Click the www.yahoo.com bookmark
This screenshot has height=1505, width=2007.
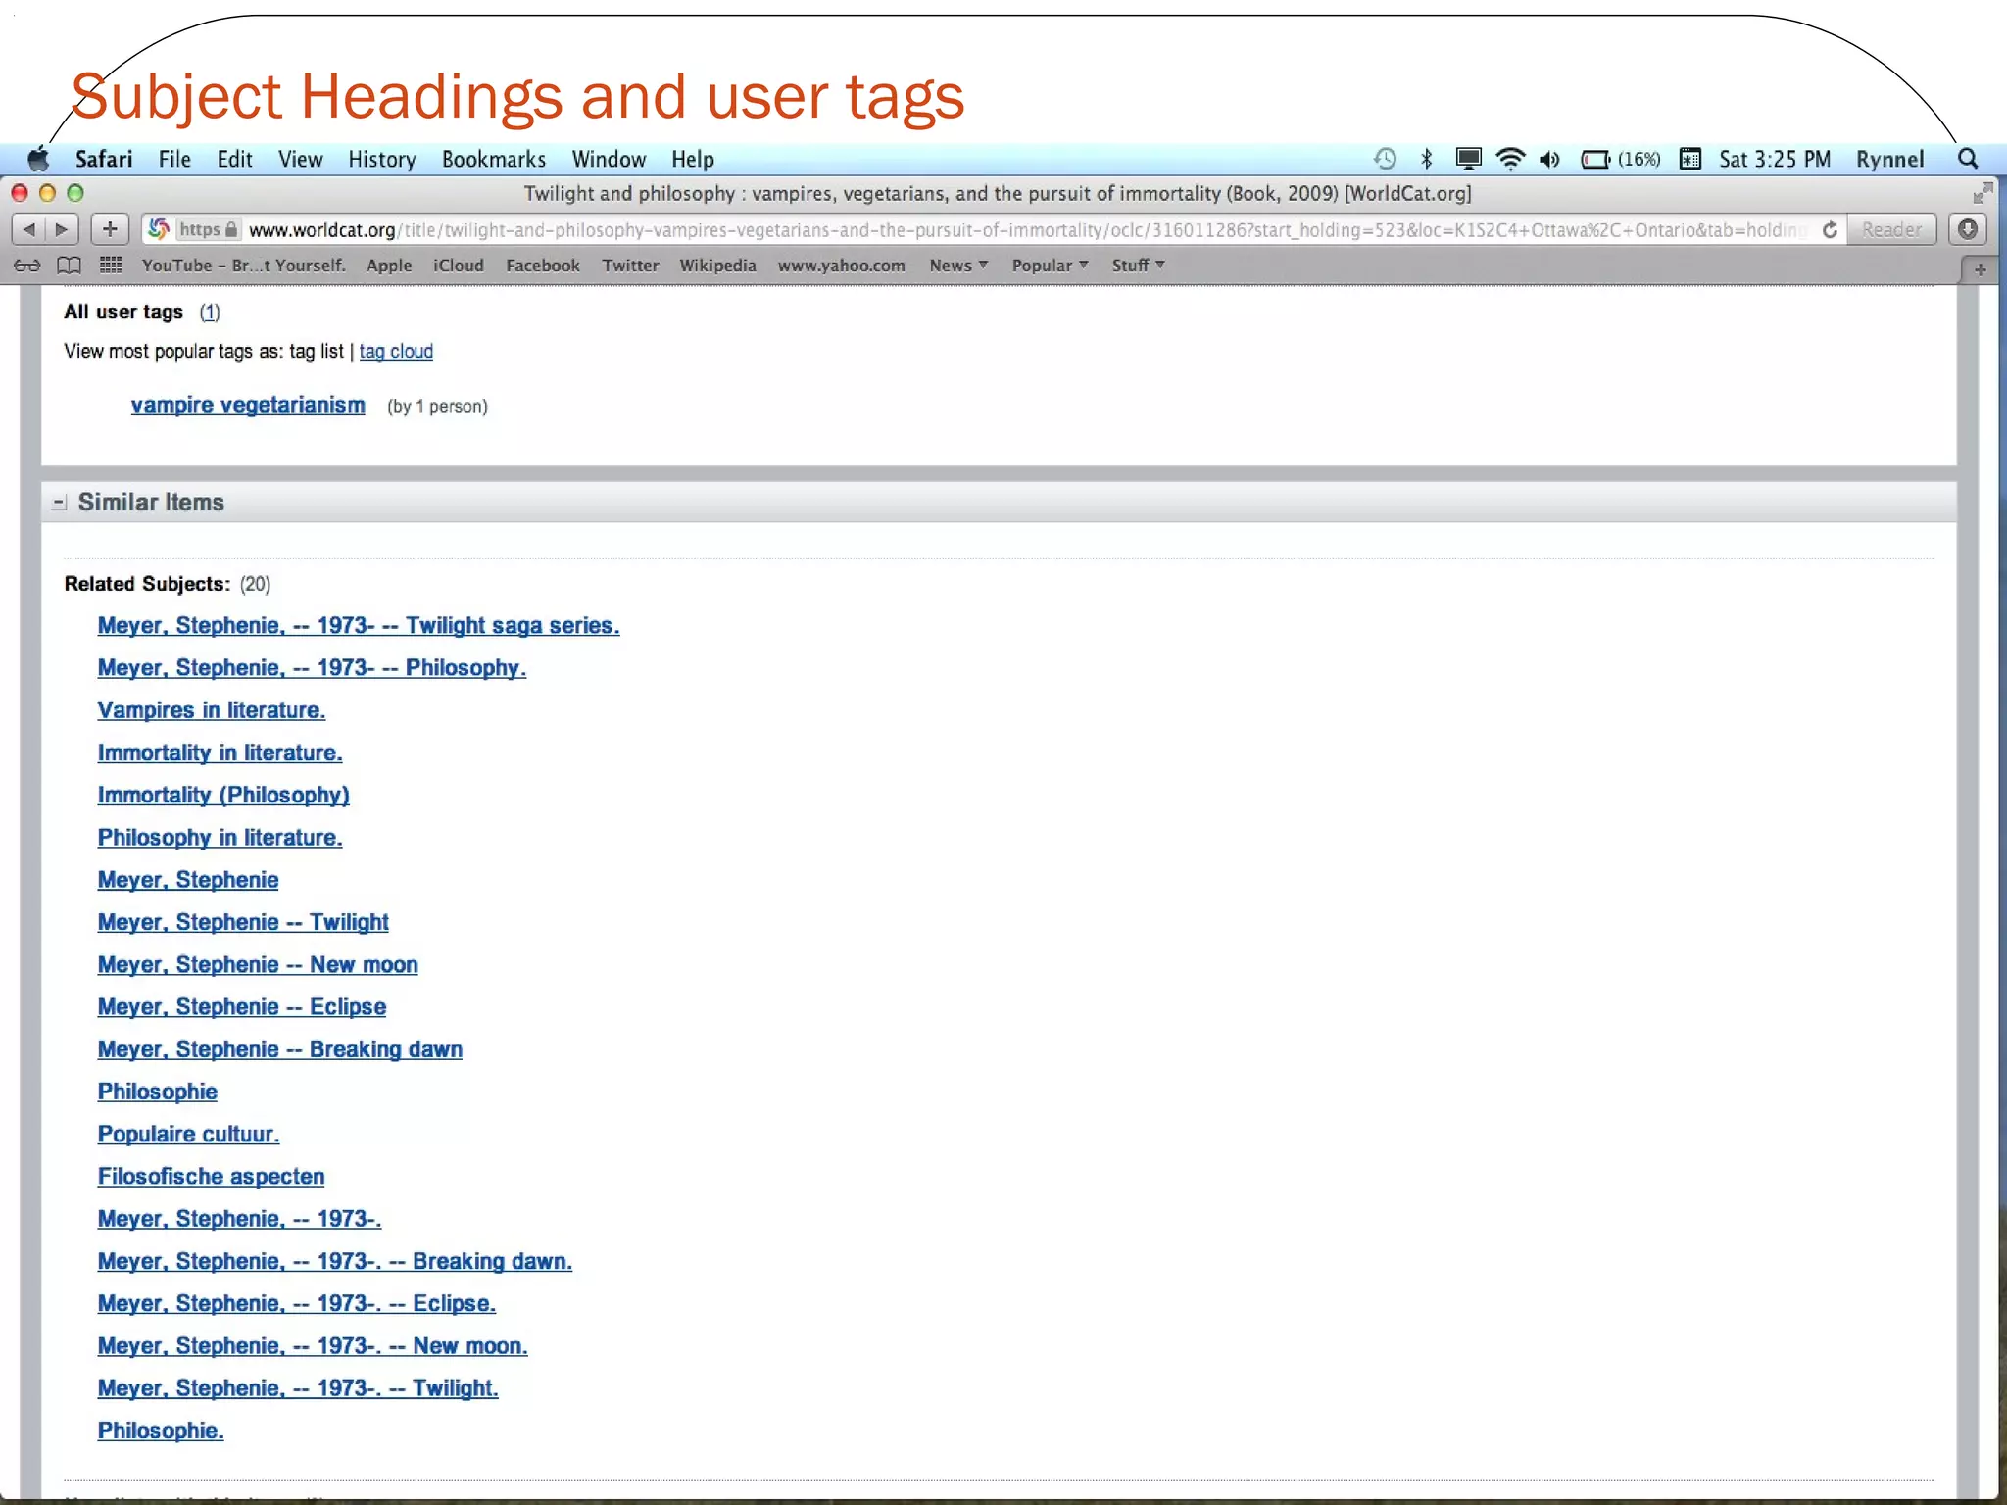[x=842, y=266]
